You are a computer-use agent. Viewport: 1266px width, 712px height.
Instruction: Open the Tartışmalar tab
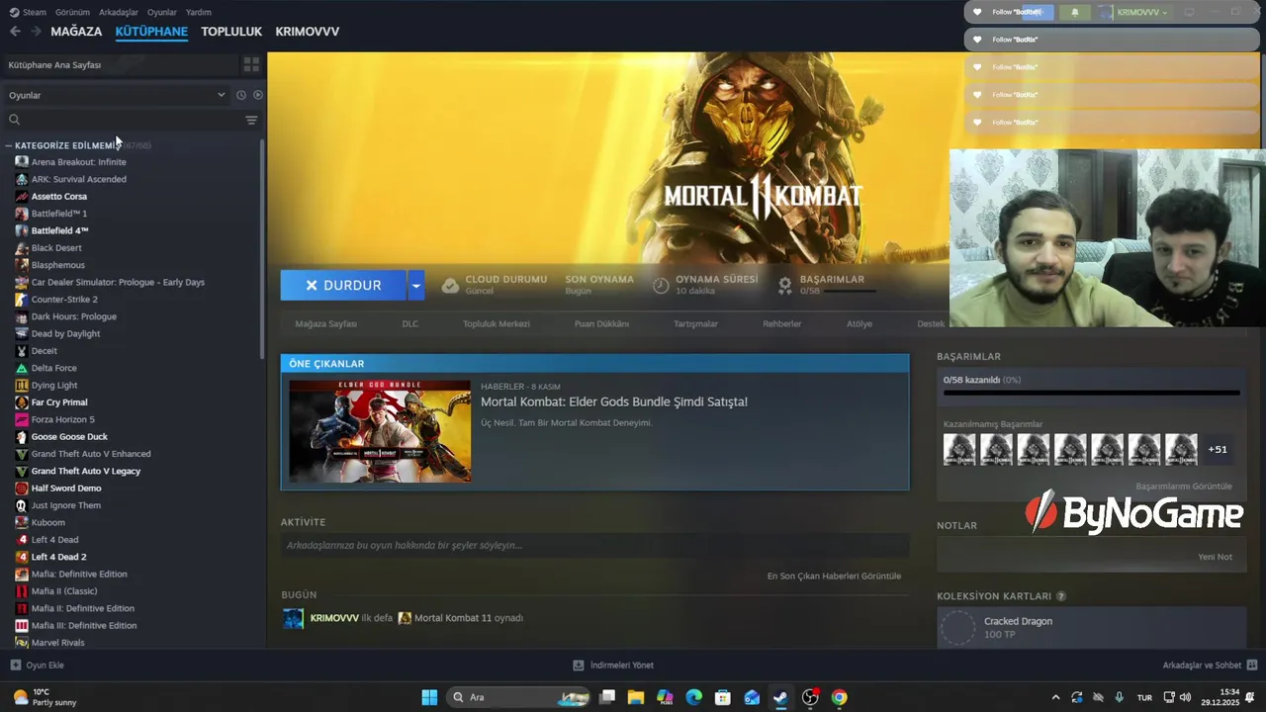[x=695, y=323]
